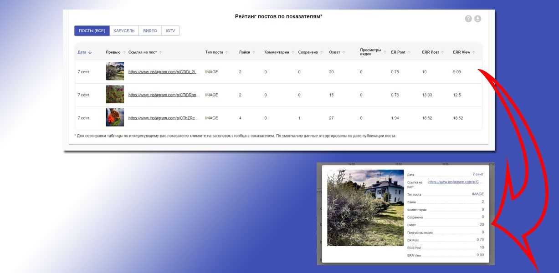Click sort arrow next to Лайки
The width and height of the screenshot is (559, 273).
(254, 52)
